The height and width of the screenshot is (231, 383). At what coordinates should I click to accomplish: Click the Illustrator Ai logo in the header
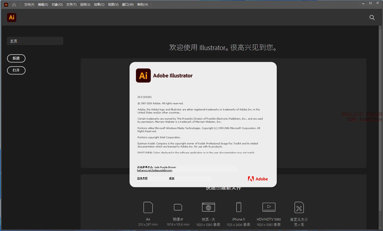pos(12,17)
